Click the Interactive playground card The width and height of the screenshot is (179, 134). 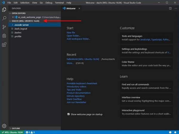pos(146,112)
